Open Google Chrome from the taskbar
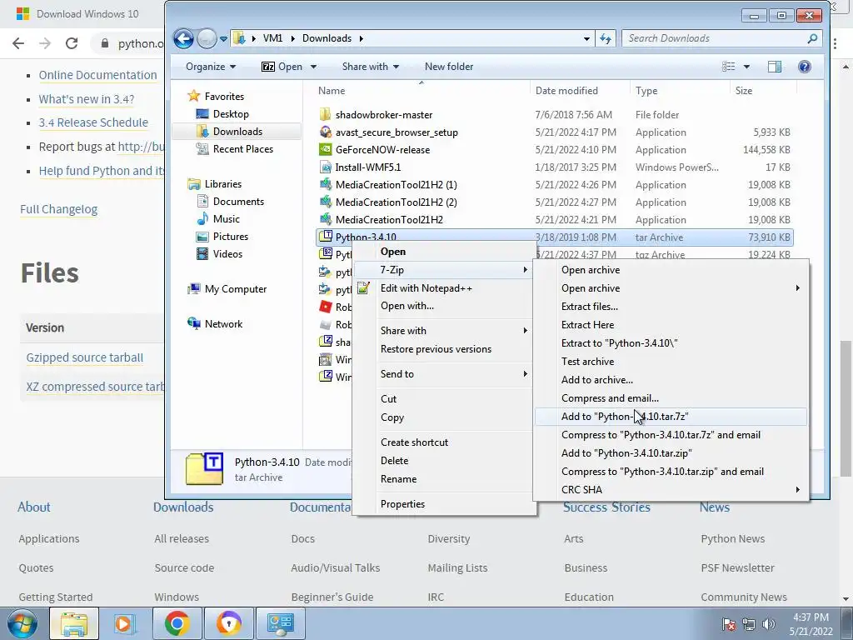Screen dimensions: 853x640 point(177,623)
